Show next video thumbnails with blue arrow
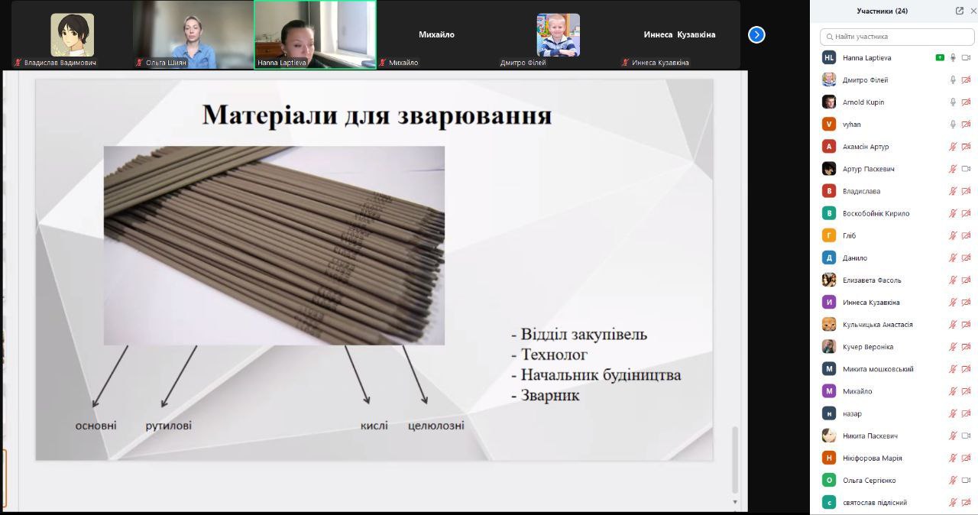978x515 pixels. 756,34
